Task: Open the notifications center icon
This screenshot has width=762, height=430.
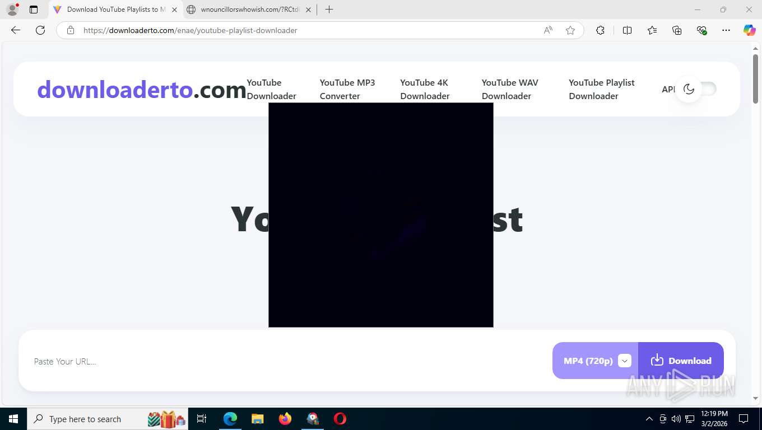Action: [744, 419]
